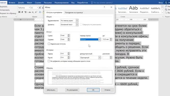The height and width of the screenshot is (96, 170).
Task: Increase font size with large A icon
Action: 40,8
